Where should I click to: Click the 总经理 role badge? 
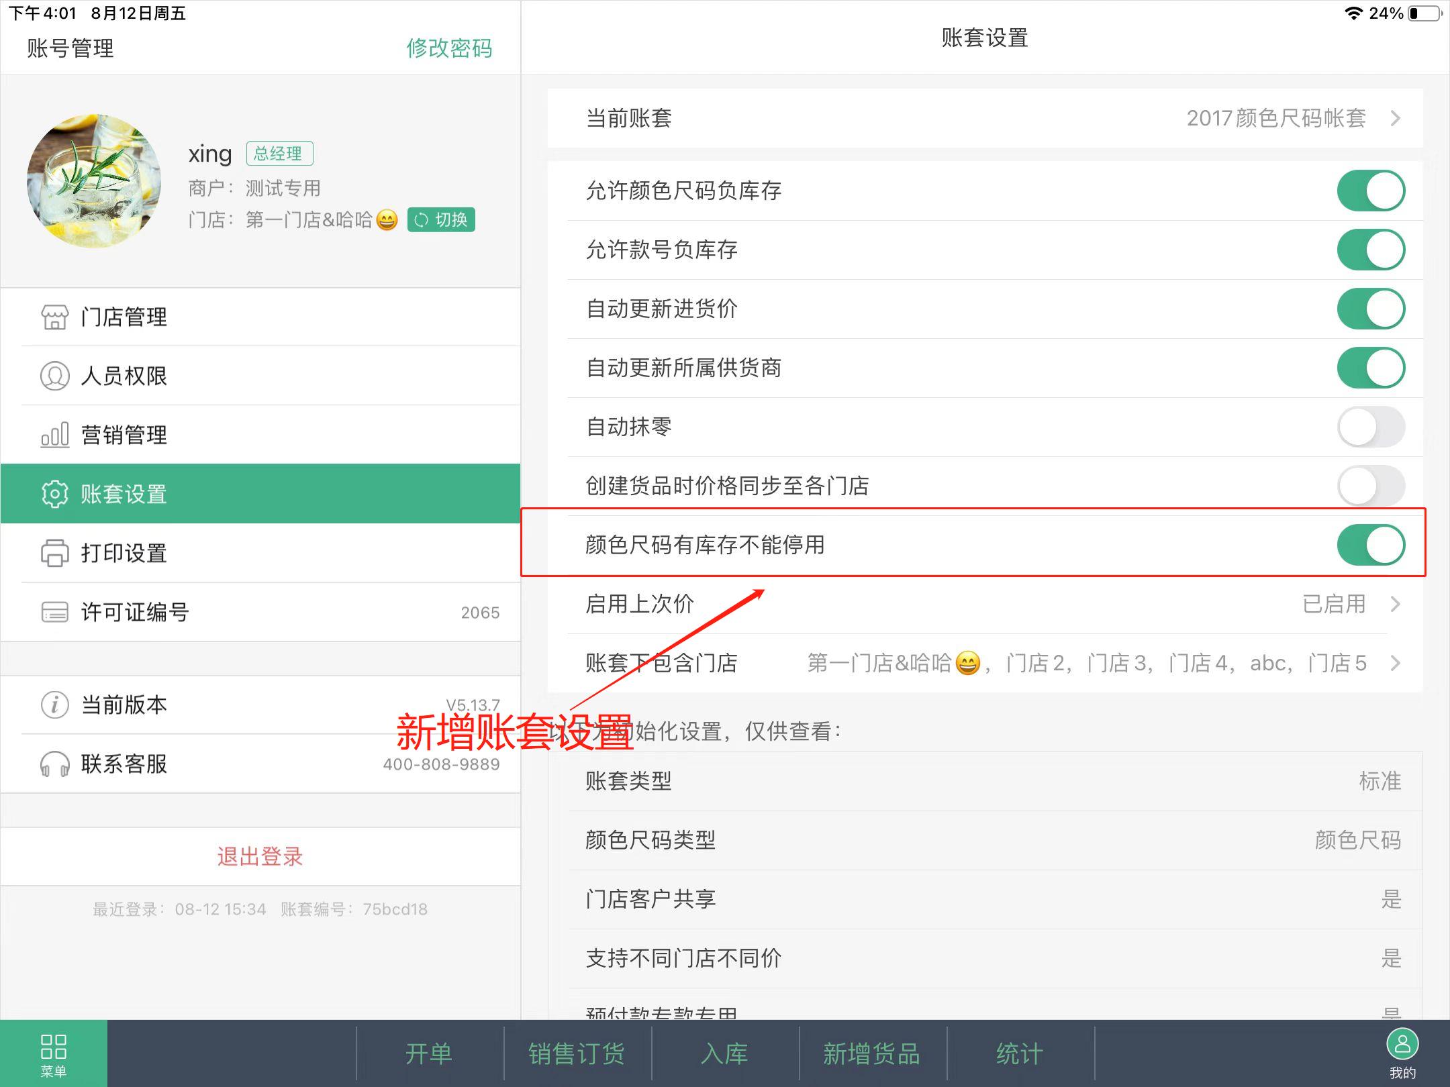279,154
